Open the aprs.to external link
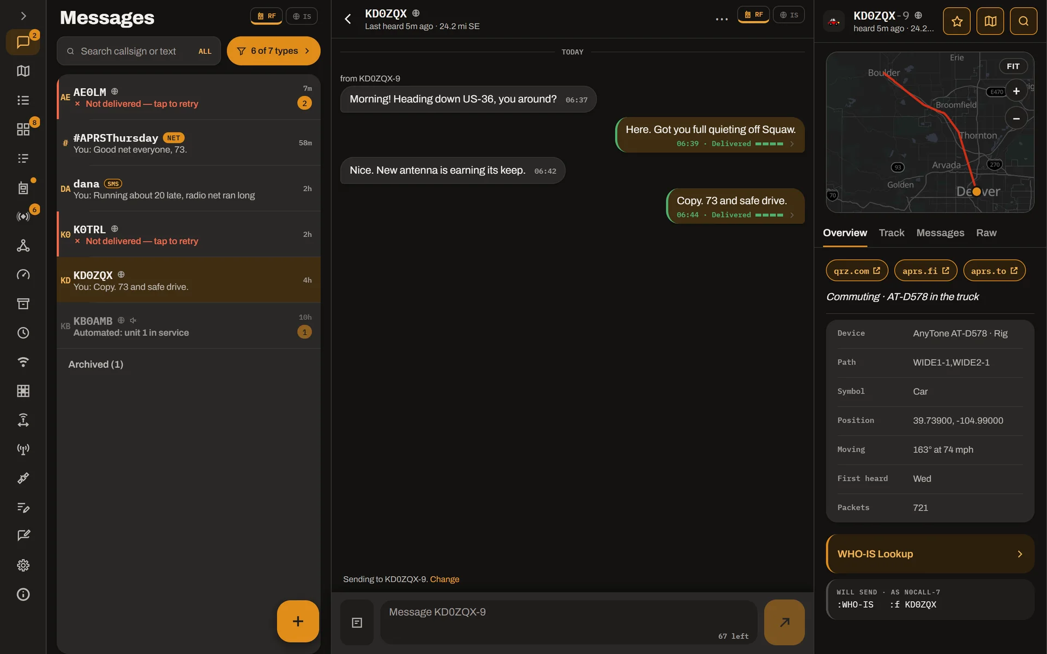 click(x=994, y=271)
